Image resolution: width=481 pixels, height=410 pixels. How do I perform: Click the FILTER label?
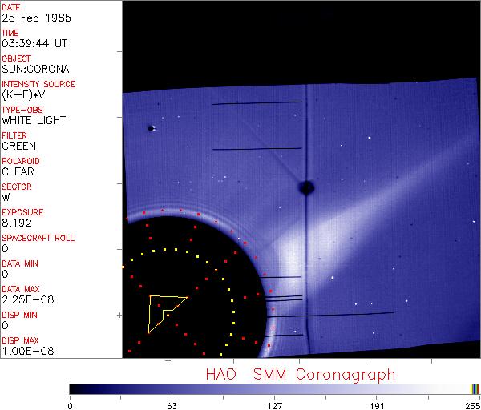tap(14, 135)
